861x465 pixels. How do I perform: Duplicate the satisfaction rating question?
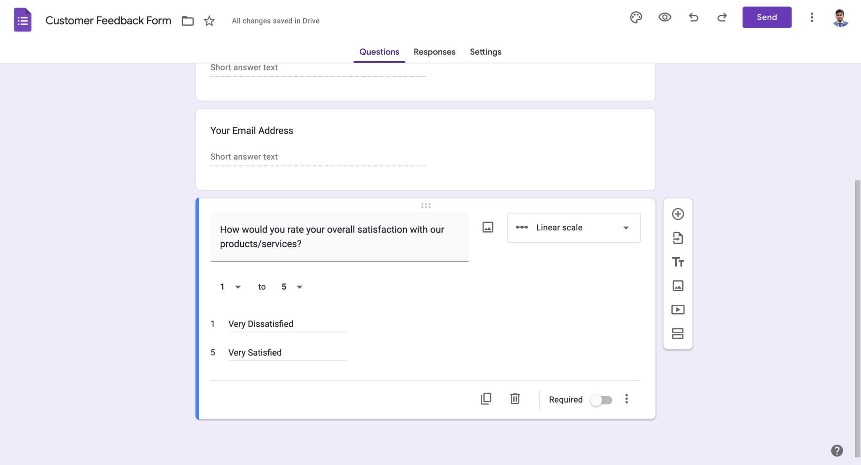coord(486,399)
